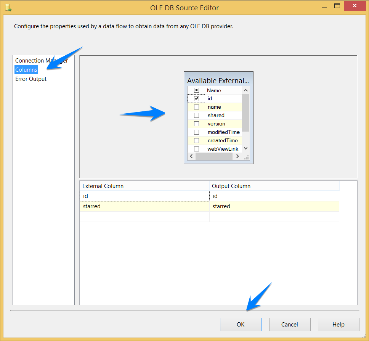Select the createdTime row name text
Image resolution: width=369 pixels, height=341 pixels.
pos(223,141)
